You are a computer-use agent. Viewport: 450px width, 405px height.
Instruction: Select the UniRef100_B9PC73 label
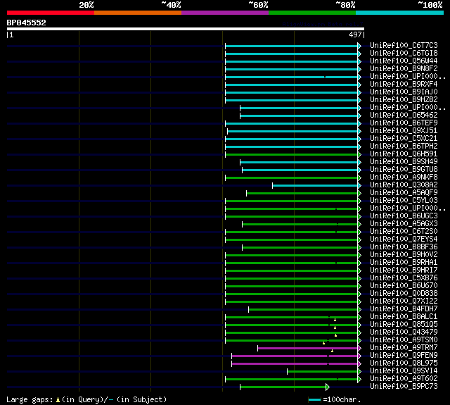coord(404,387)
